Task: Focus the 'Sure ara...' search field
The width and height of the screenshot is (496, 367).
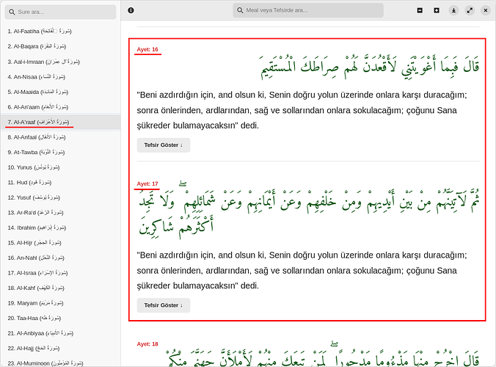Action: (x=65, y=12)
